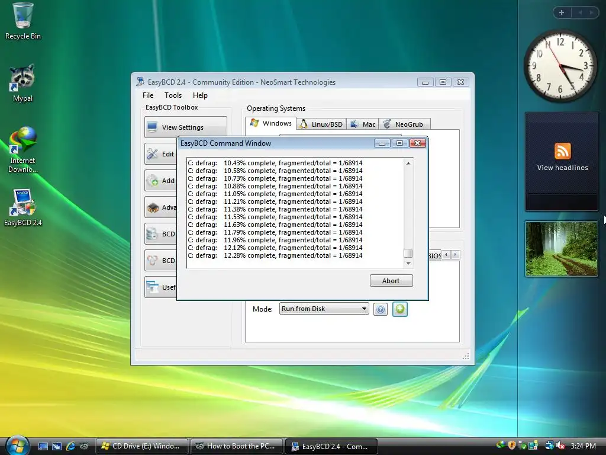Click the command output scrollbar down arrow
606x455 pixels.
[408, 264]
